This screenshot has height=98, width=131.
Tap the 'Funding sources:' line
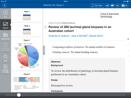tap(75, 52)
